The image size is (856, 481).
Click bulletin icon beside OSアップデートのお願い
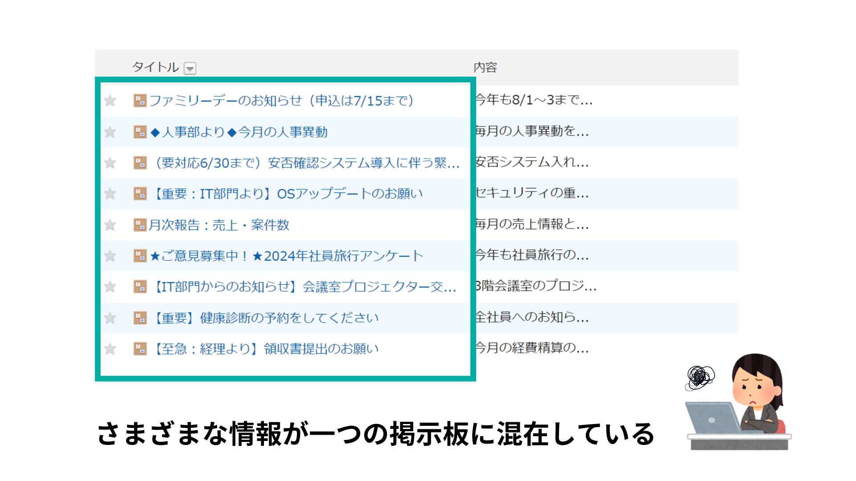click(x=140, y=194)
